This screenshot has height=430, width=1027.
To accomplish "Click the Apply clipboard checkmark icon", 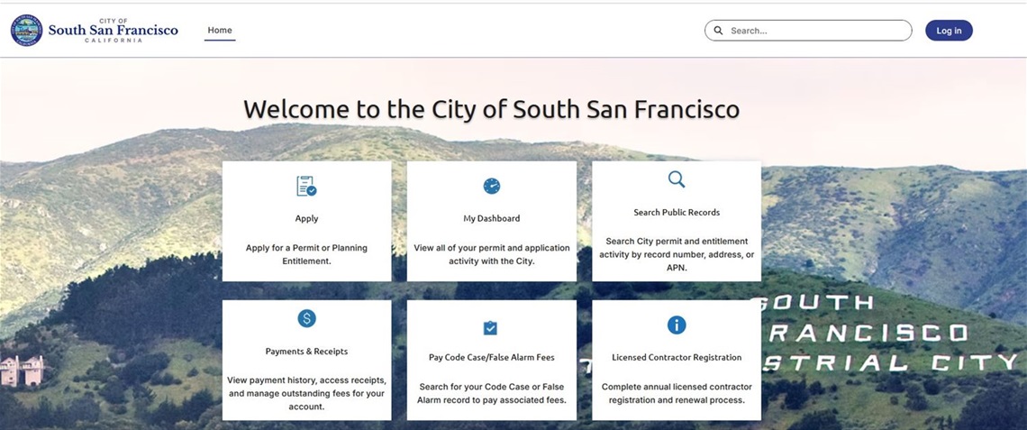I will [x=306, y=187].
